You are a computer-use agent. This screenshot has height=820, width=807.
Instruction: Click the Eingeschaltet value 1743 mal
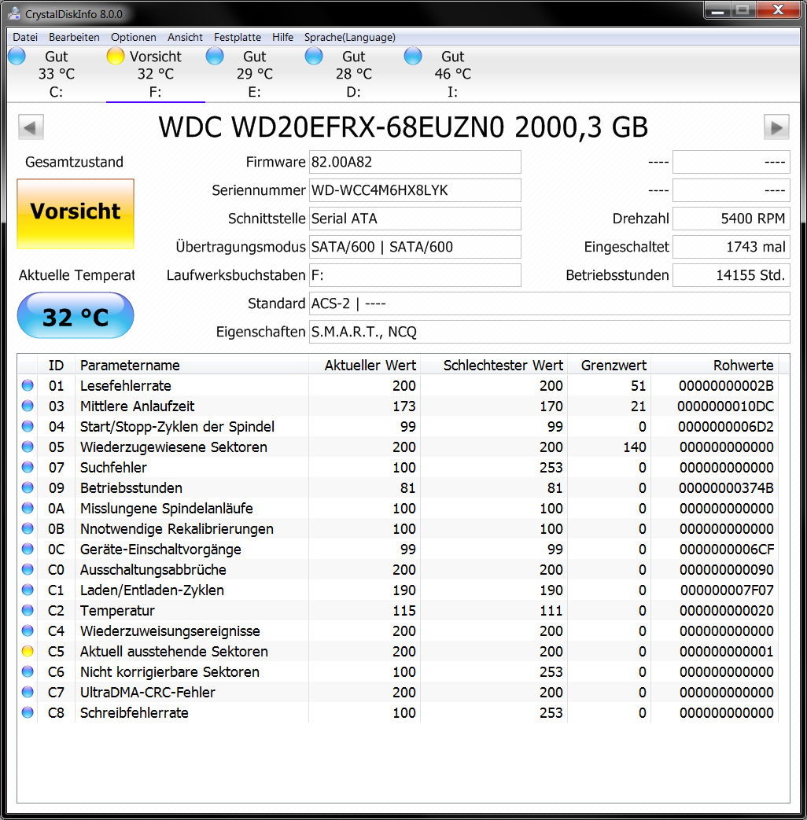pos(731,247)
